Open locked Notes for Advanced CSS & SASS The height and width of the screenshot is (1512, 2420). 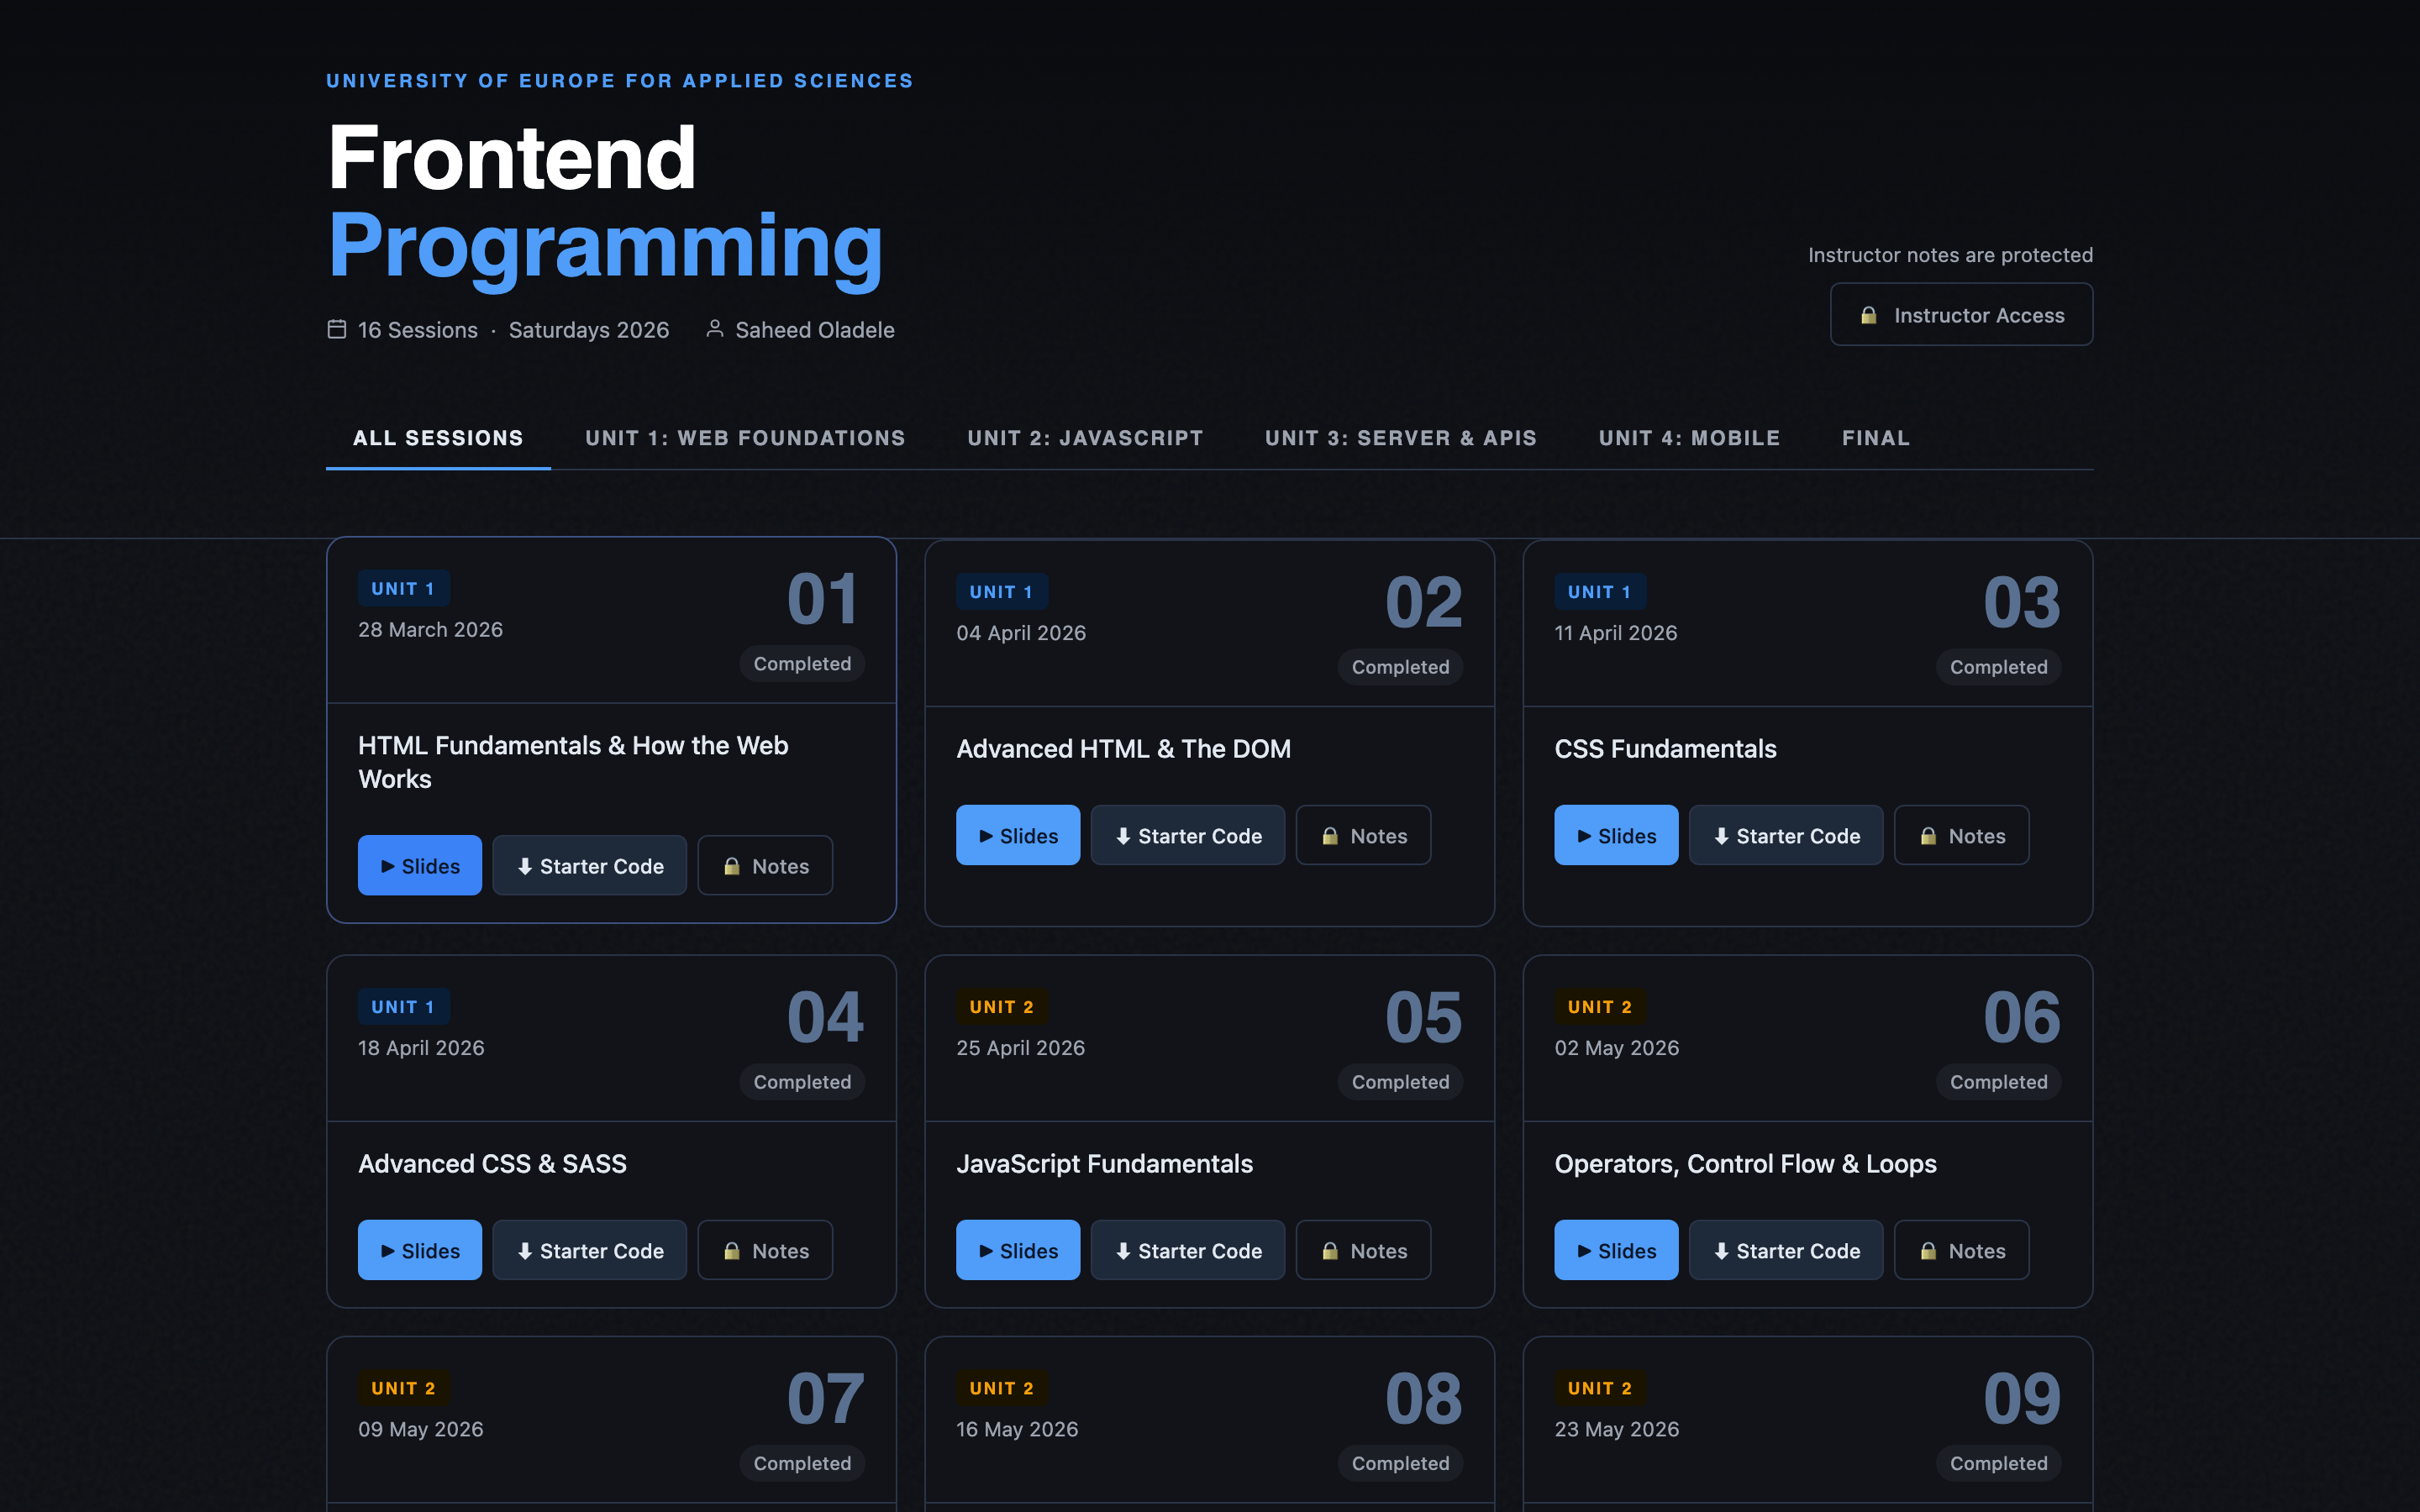[765, 1251]
